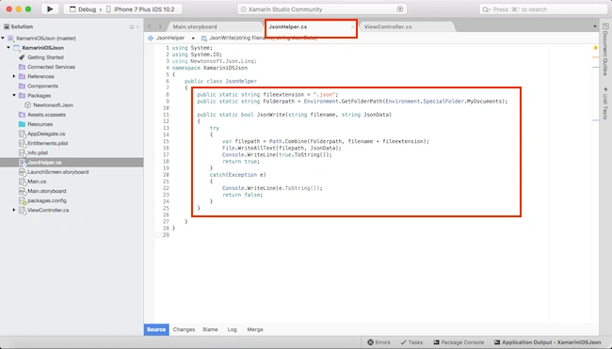Navigate back with left arrow

[x=150, y=26]
